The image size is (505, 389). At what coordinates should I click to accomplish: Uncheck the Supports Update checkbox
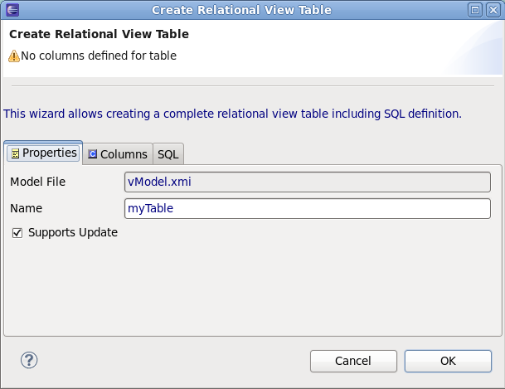[x=17, y=233]
